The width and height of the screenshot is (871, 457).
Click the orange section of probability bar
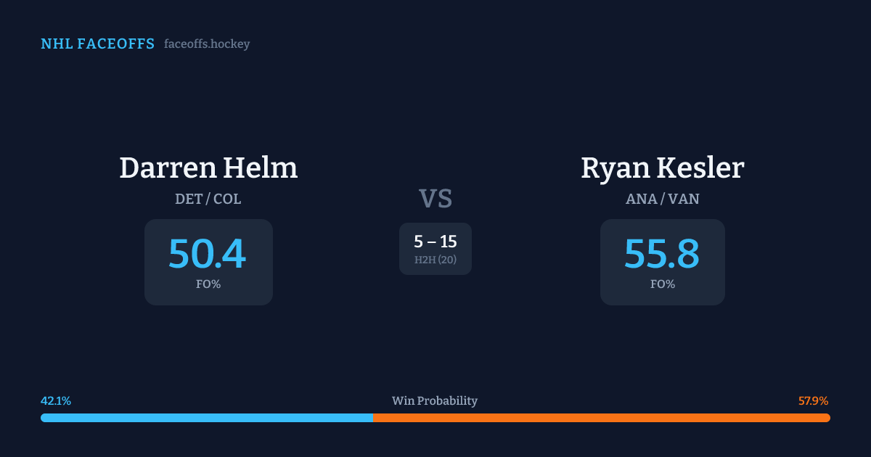[x=601, y=418]
